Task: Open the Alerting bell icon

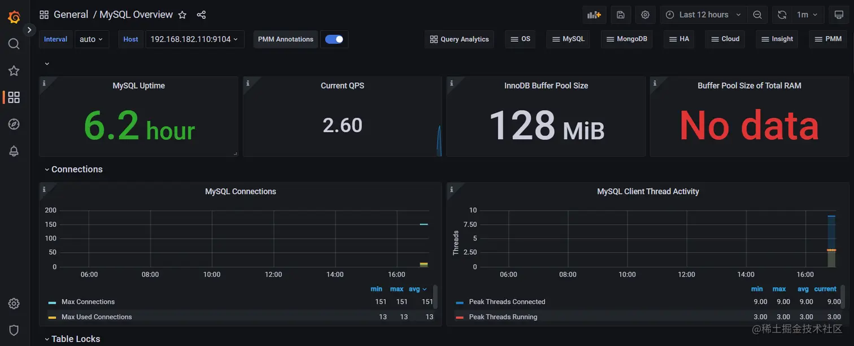Action: coord(14,151)
